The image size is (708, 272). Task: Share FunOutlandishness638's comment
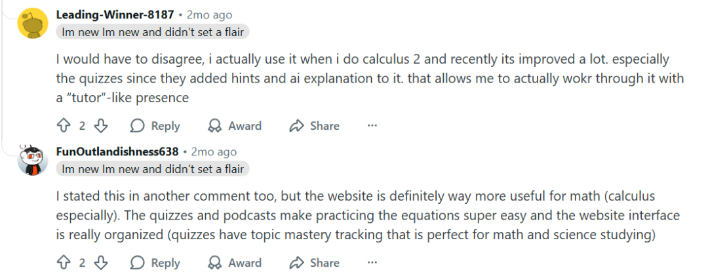click(315, 263)
